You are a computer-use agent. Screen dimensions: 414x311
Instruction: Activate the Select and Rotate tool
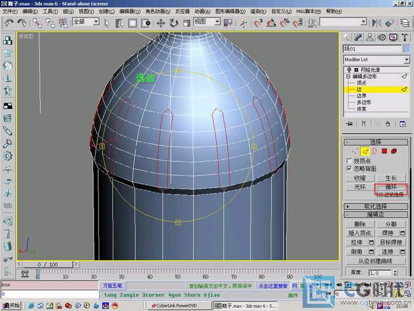(173, 23)
